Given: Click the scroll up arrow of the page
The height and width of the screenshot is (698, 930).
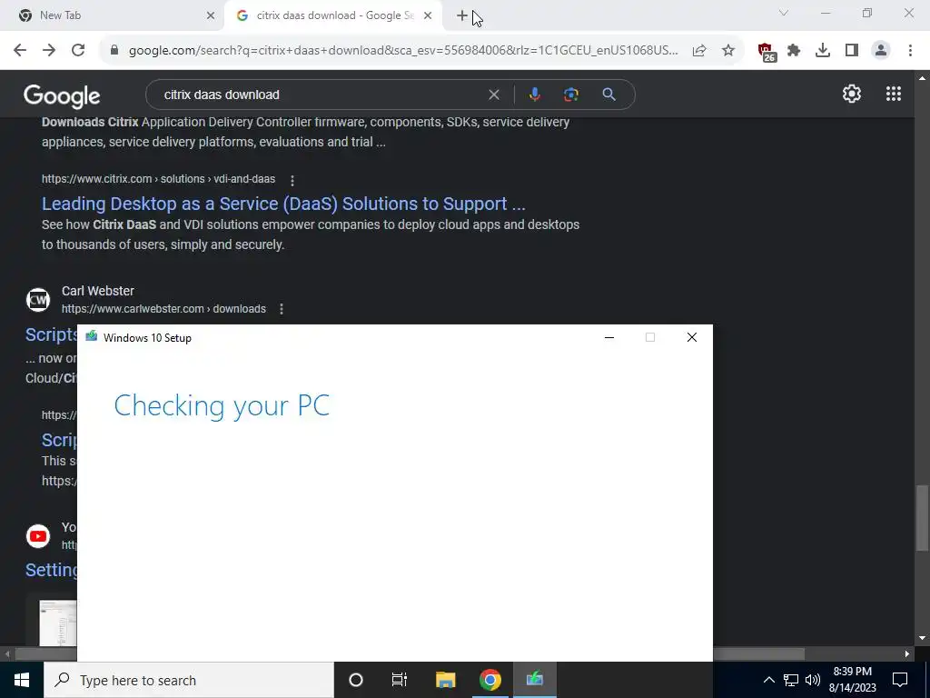Looking at the screenshot, I should [922, 78].
